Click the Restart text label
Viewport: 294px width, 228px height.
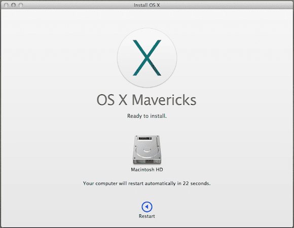coord(147,216)
